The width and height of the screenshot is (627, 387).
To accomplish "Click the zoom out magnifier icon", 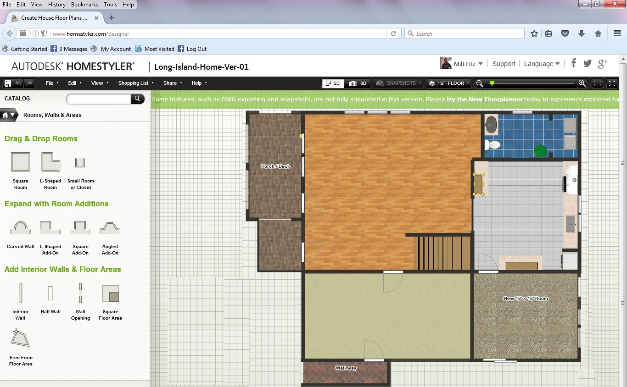I will (x=480, y=83).
